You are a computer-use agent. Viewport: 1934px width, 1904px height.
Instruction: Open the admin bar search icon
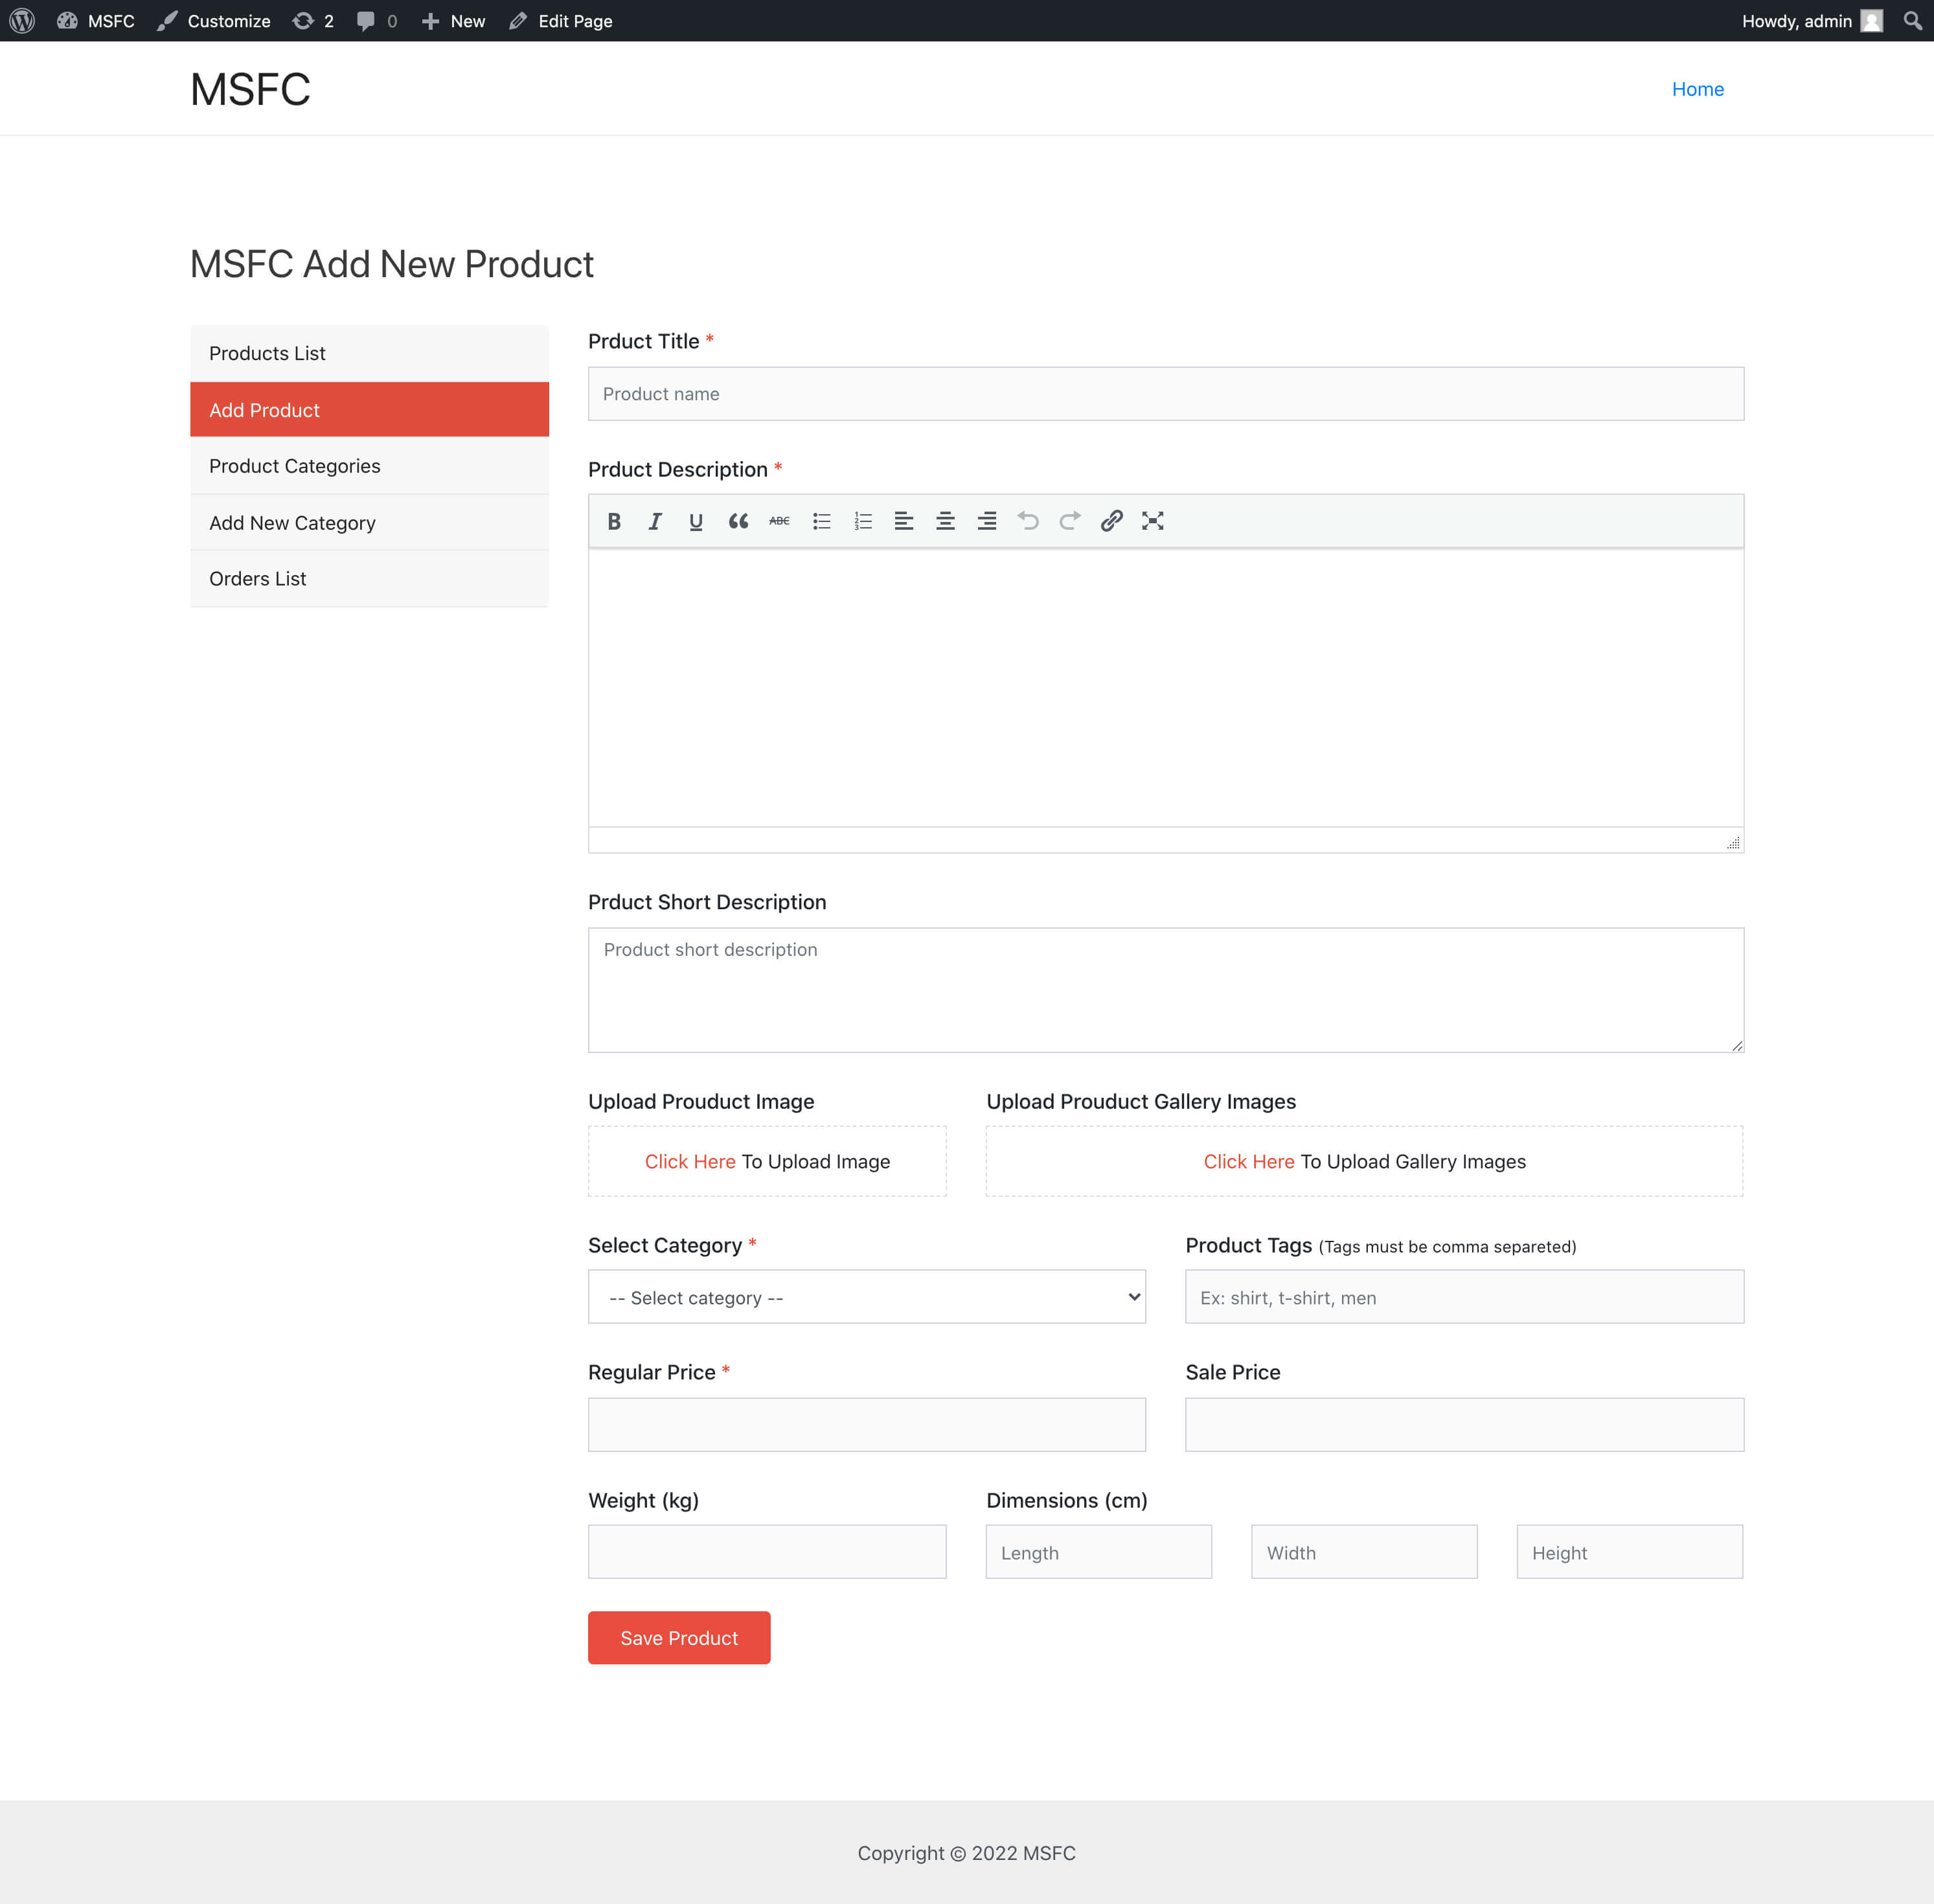(x=1912, y=21)
